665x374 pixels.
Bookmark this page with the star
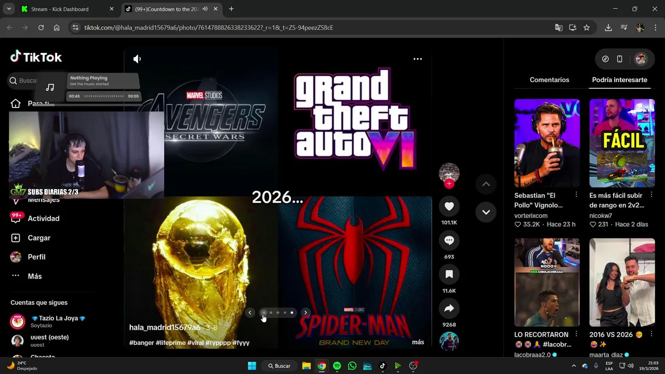pyautogui.click(x=587, y=28)
